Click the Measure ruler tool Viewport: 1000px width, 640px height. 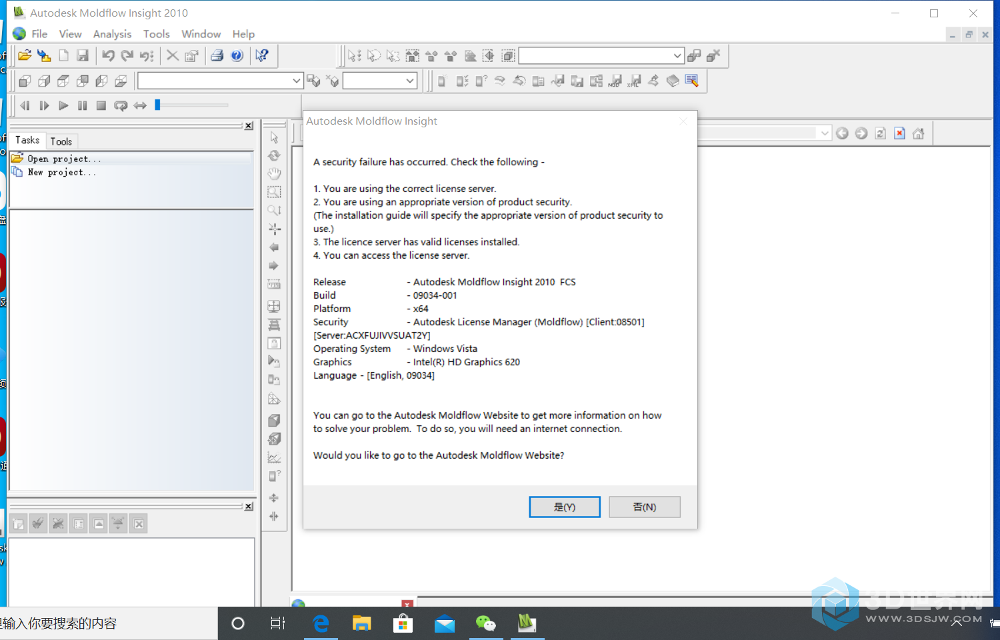click(274, 284)
